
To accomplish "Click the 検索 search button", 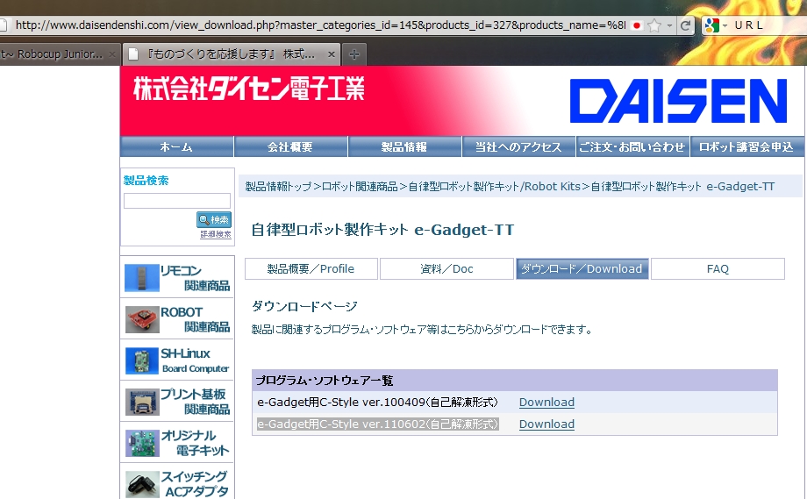I will pos(214,219).
